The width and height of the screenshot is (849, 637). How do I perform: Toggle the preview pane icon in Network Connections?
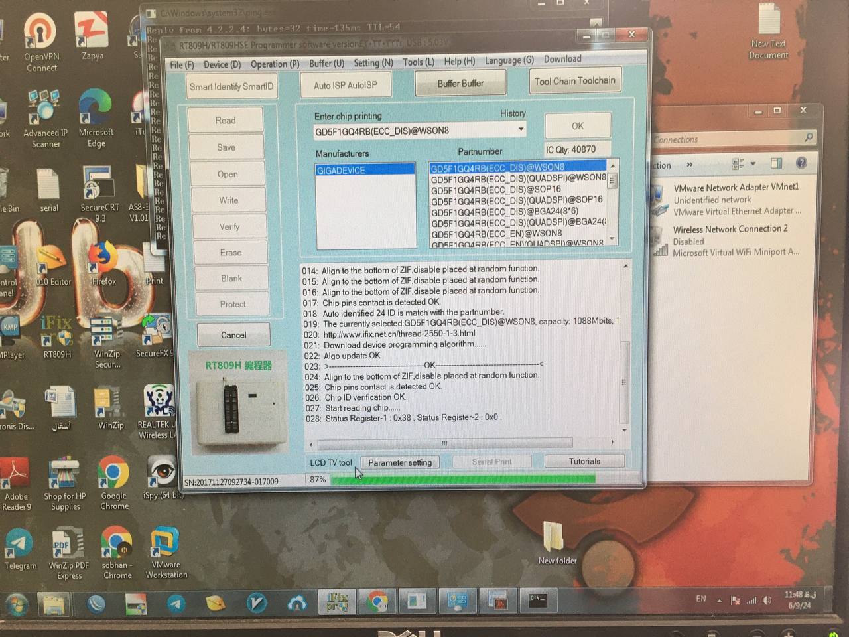point(776,163)
